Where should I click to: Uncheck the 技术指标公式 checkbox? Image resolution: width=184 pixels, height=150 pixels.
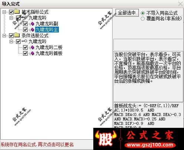pos(11,12)
